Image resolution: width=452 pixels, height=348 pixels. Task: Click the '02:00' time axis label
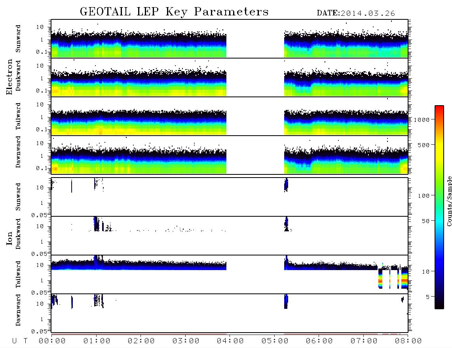[x=141, y=341]
